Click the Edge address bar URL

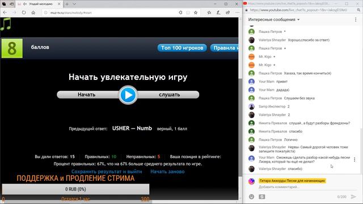pos(71,12)
